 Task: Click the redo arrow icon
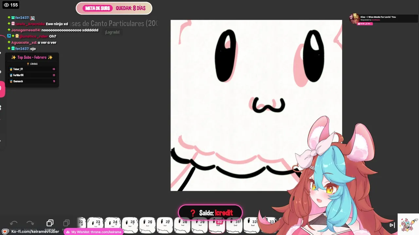click(30, 223)
